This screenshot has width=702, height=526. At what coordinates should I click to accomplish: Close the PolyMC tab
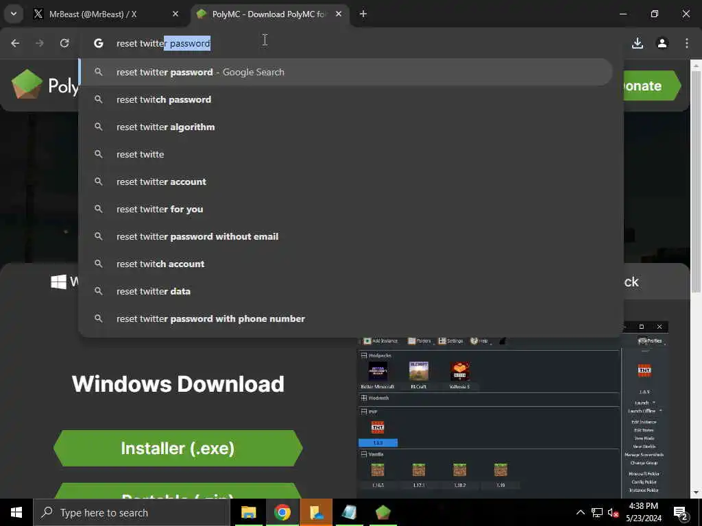pos(339,14)
